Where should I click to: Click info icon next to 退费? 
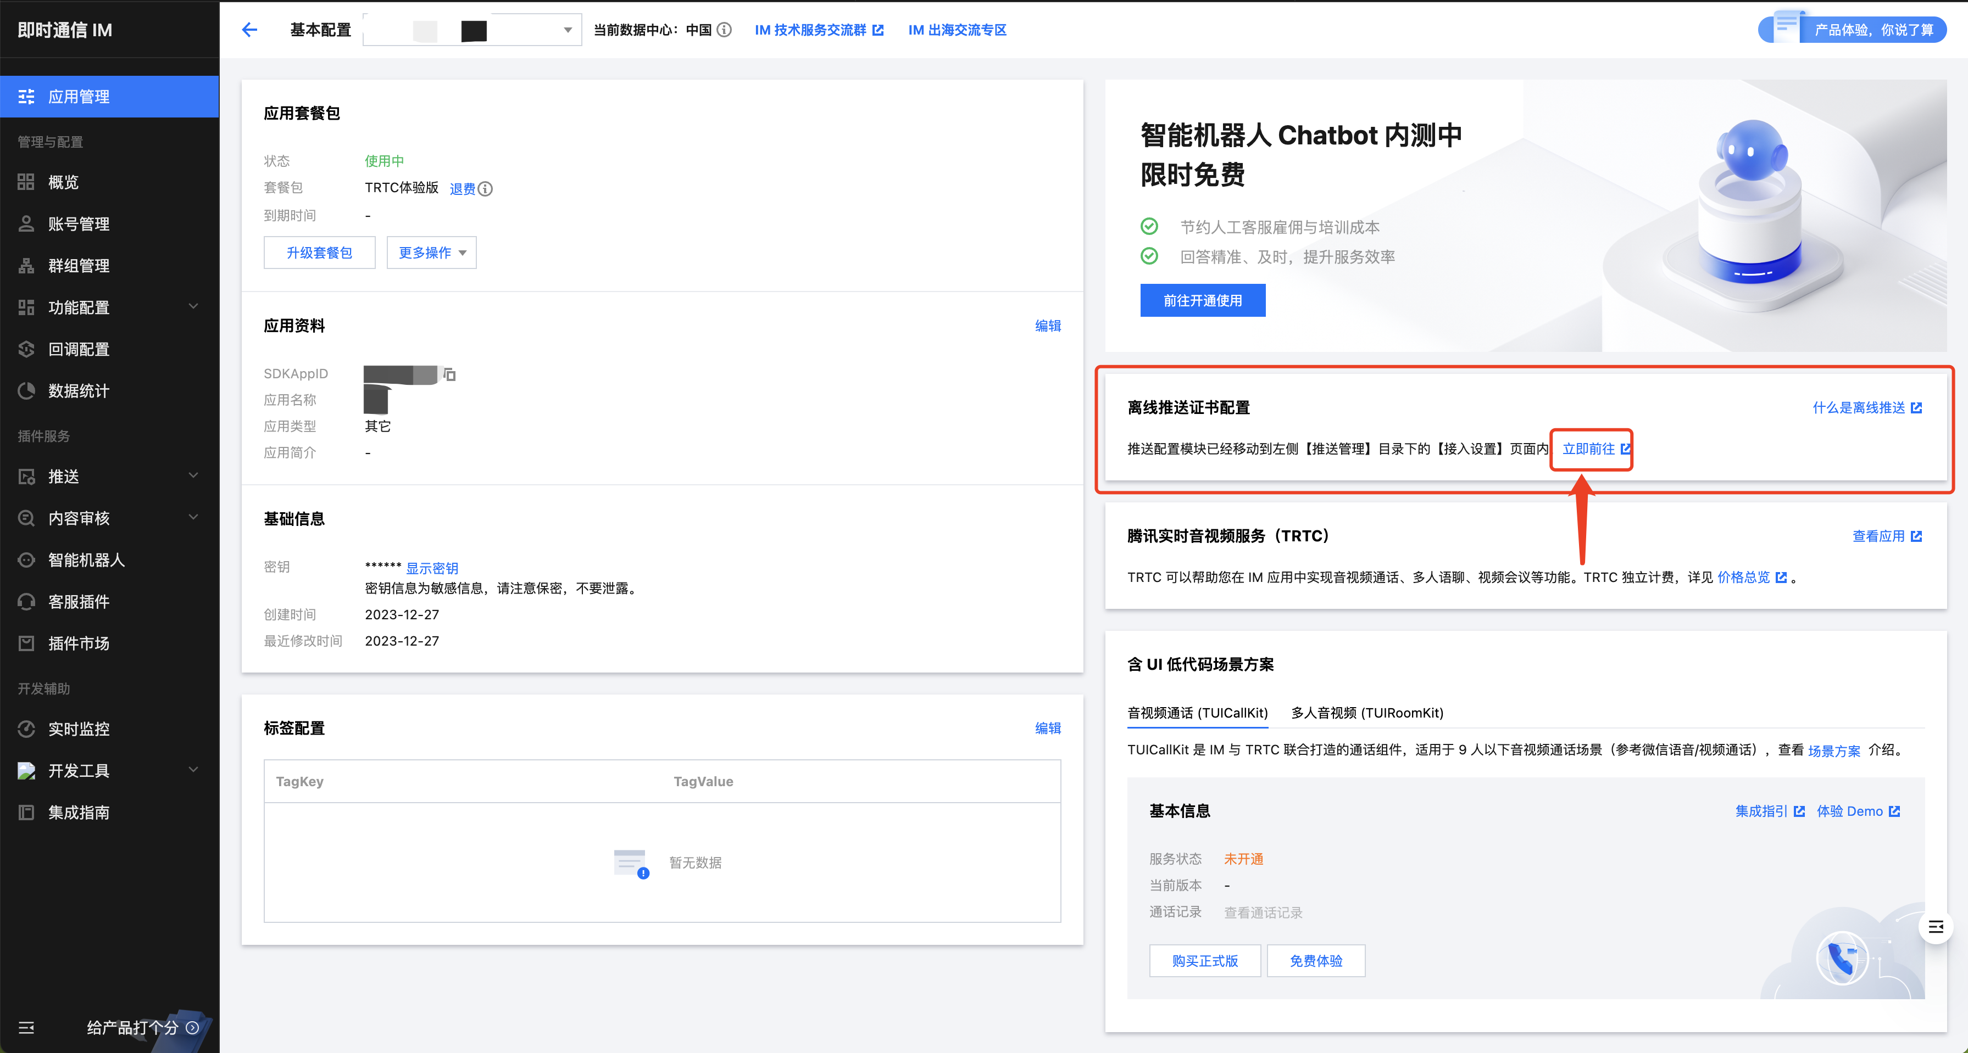coord(485,189)
